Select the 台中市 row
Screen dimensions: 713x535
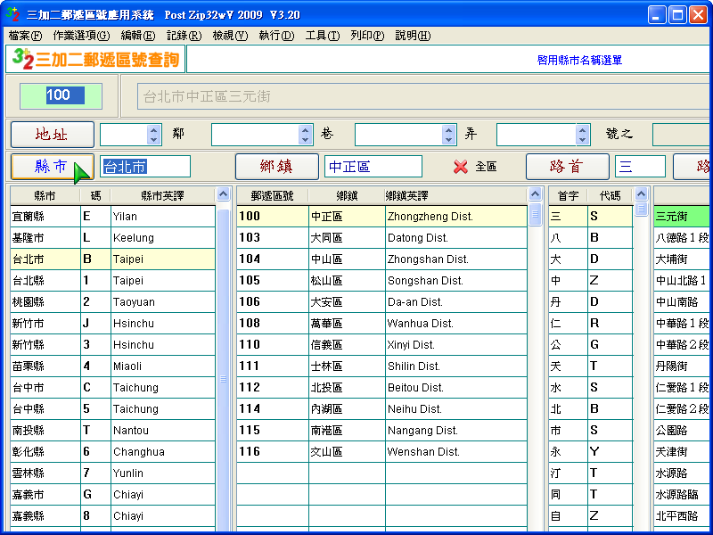(x=113, y=387)
